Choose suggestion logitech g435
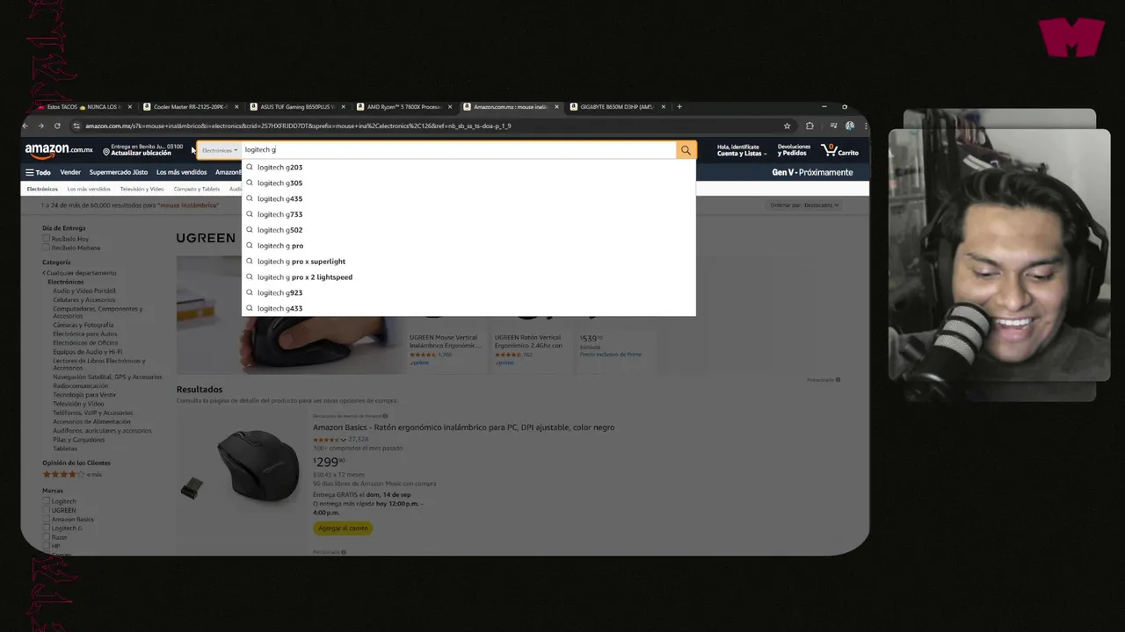Viewport: 1125px width, 632px height. 468,198
